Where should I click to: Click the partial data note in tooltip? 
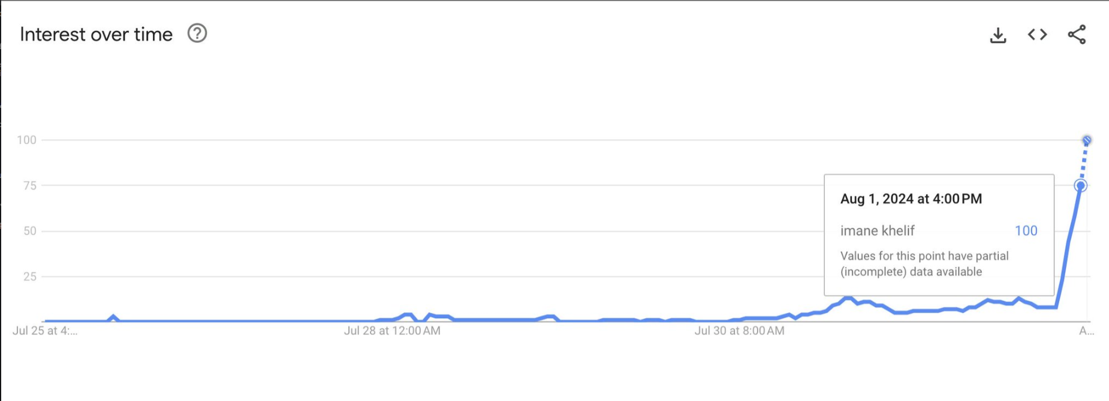tap(924, 264)
